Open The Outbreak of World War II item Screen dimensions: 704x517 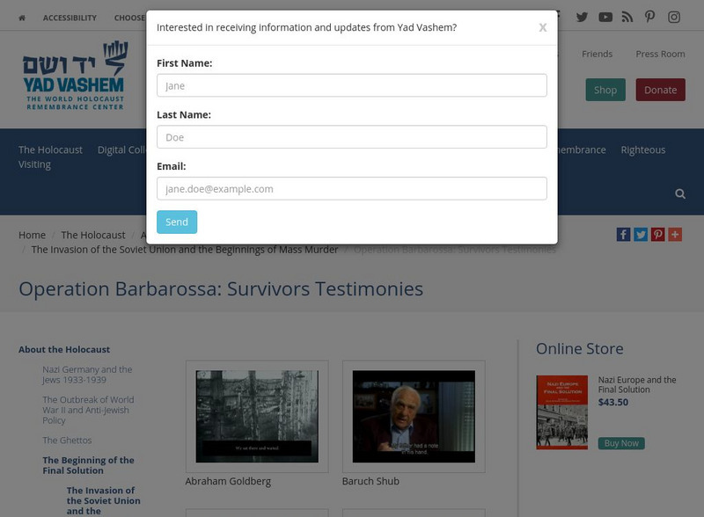tap(88, 410)
